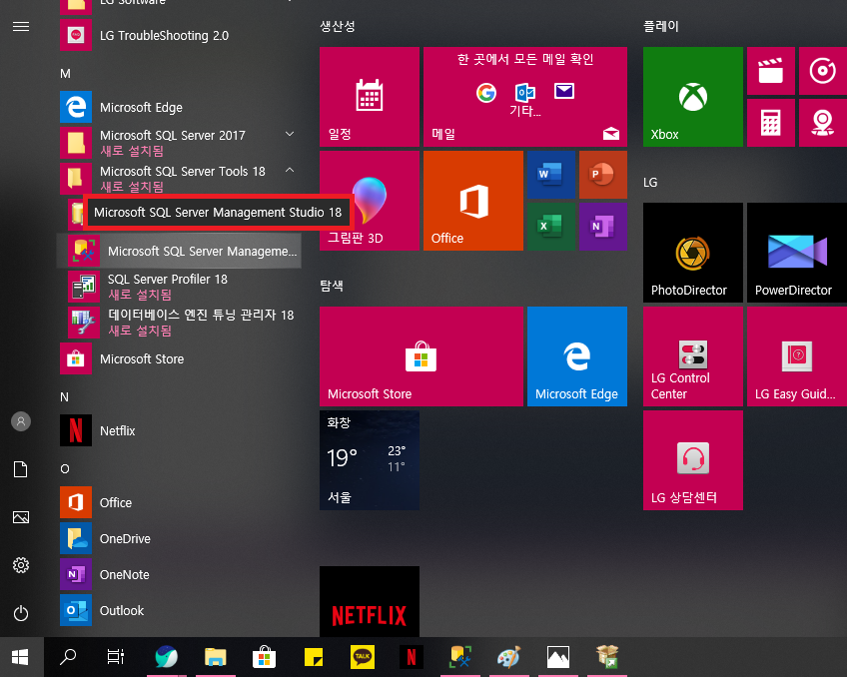
Task: Click the 플레이 group title
Action: tap(660, 26)
